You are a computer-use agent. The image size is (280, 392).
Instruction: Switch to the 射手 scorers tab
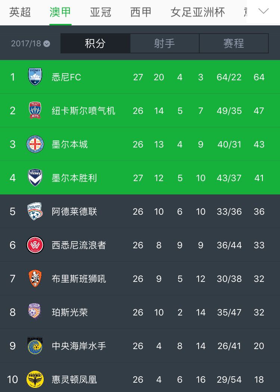164,43
